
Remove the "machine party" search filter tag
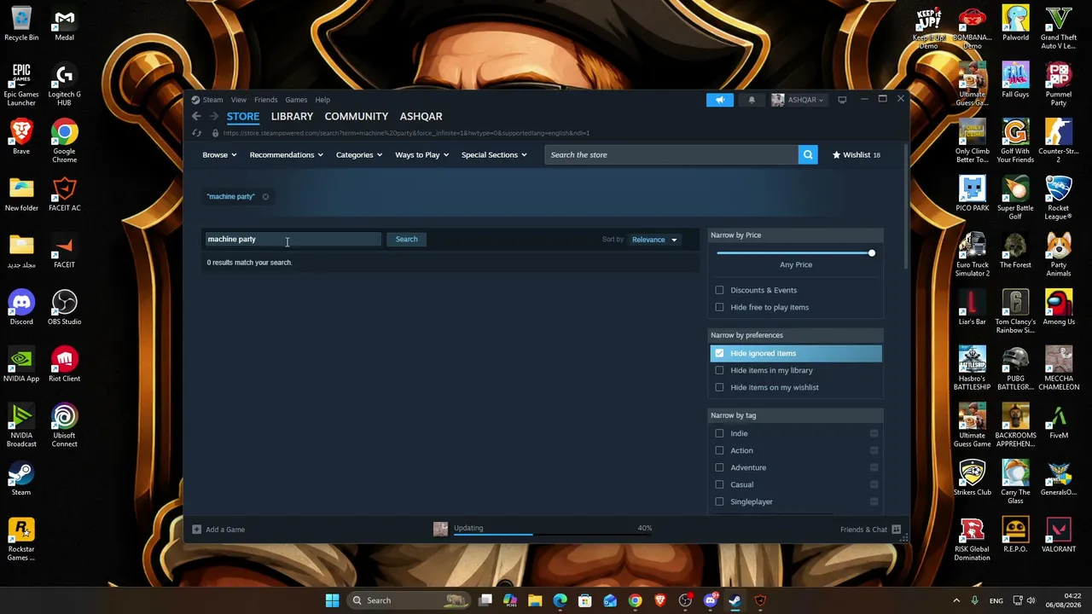pyautogui.click(x=265, y=197)
